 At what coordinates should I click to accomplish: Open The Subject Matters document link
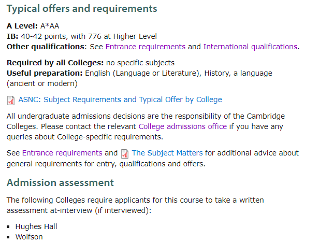point(167,153)
